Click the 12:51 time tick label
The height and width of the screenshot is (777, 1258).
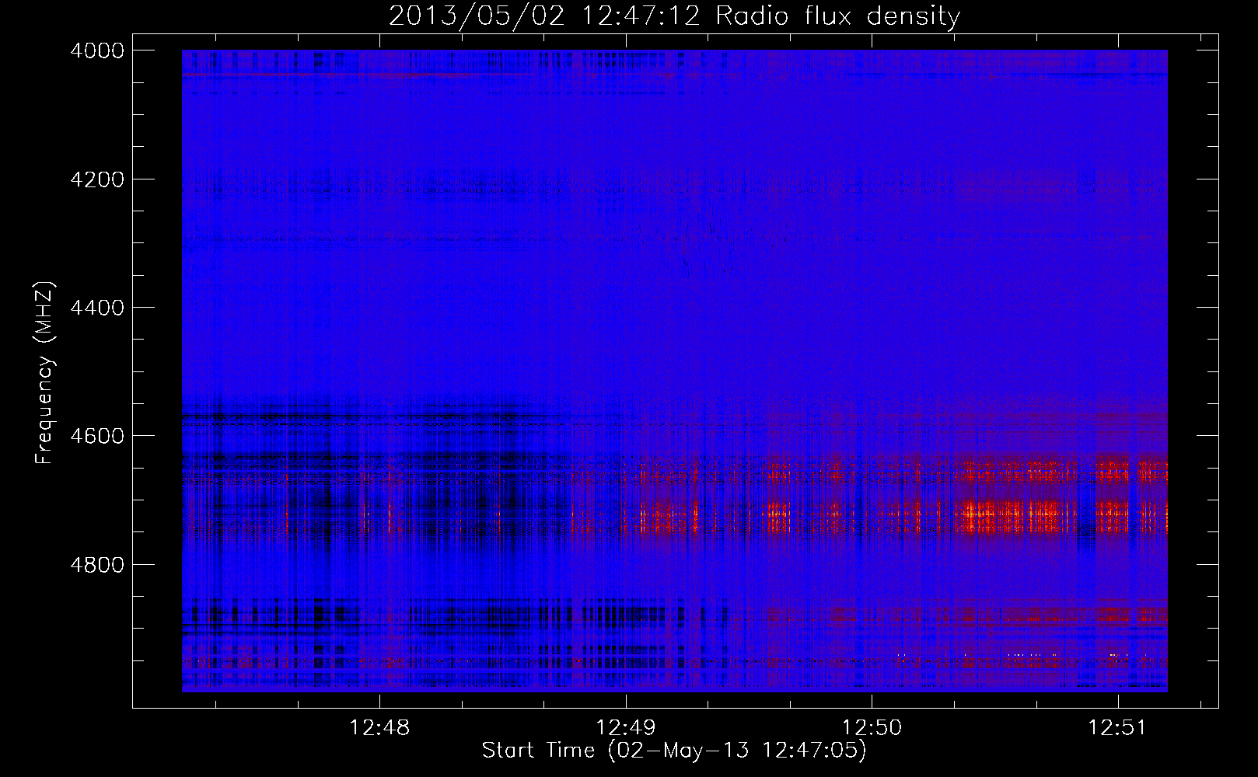pos(1117,727)
